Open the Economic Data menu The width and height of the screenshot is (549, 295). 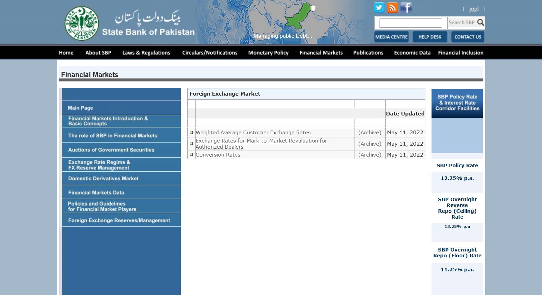(x=412, y=53)
